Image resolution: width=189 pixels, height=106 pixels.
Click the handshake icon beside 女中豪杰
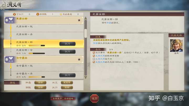click(x=11, y=58)
